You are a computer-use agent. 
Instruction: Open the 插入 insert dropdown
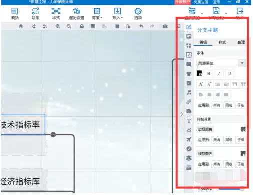click(x=117, y=14)
